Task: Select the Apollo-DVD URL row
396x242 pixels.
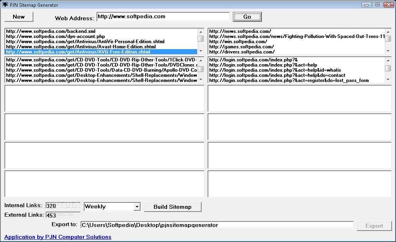Action: (x=101, y=70)
